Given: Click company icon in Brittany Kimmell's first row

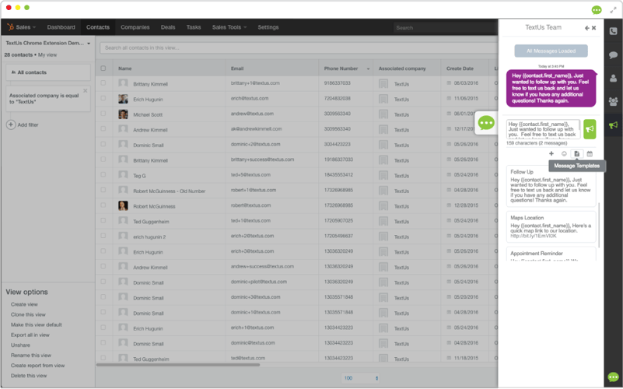Looking at the screenshot, I should tap(383, 84).
